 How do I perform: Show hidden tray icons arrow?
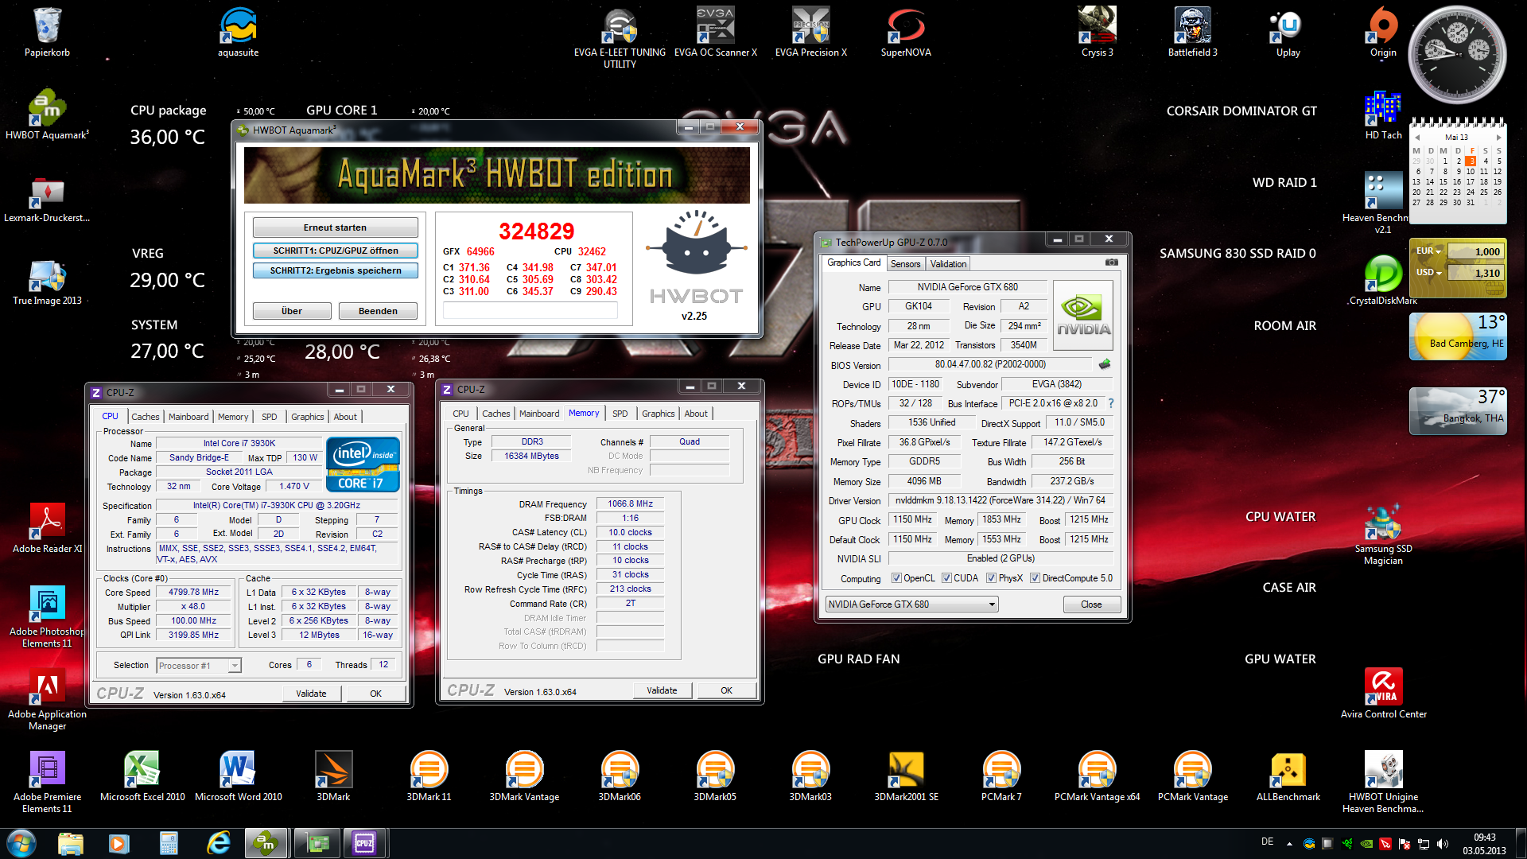coord(1289,844)
